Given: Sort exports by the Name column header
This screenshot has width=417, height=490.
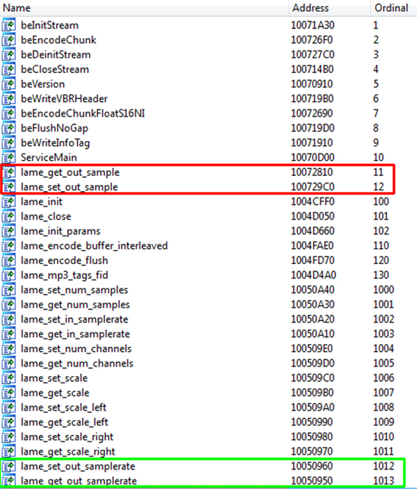Looking at the screenshot, I should (144, 8).
